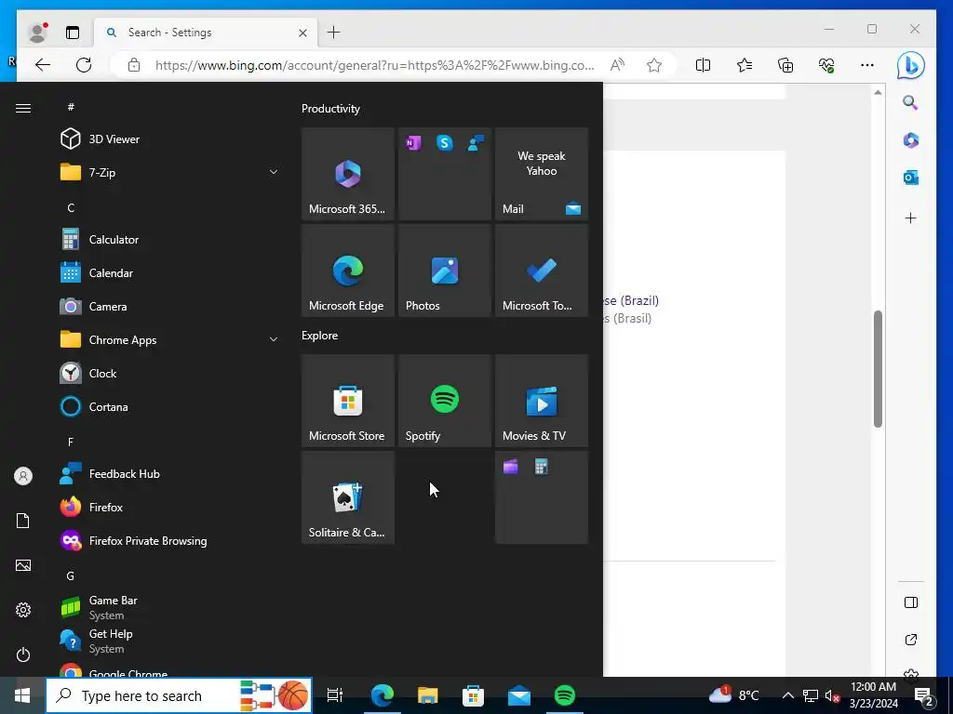The height and width of the screenshot is (714, 953).
Task: Click the taskbar search box
Action: click(180, 695)
